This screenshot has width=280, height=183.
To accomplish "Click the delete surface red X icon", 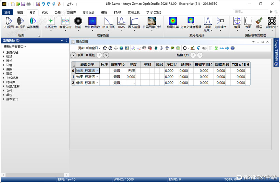I will pos(150,48).
